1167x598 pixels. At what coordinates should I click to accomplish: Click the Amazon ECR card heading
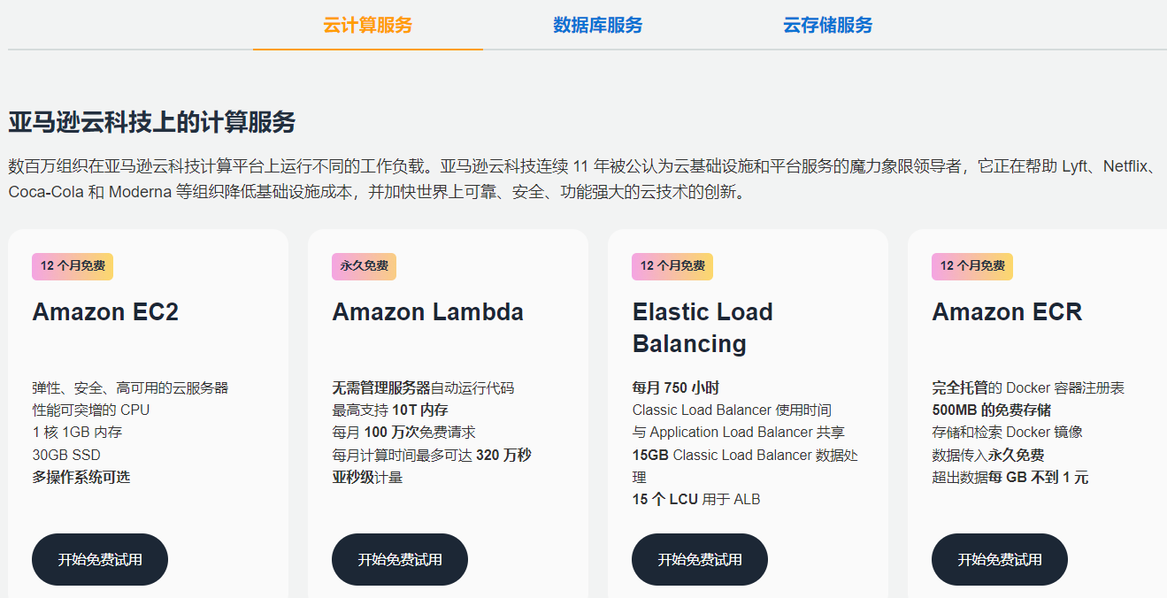[x=1007, y=312]
